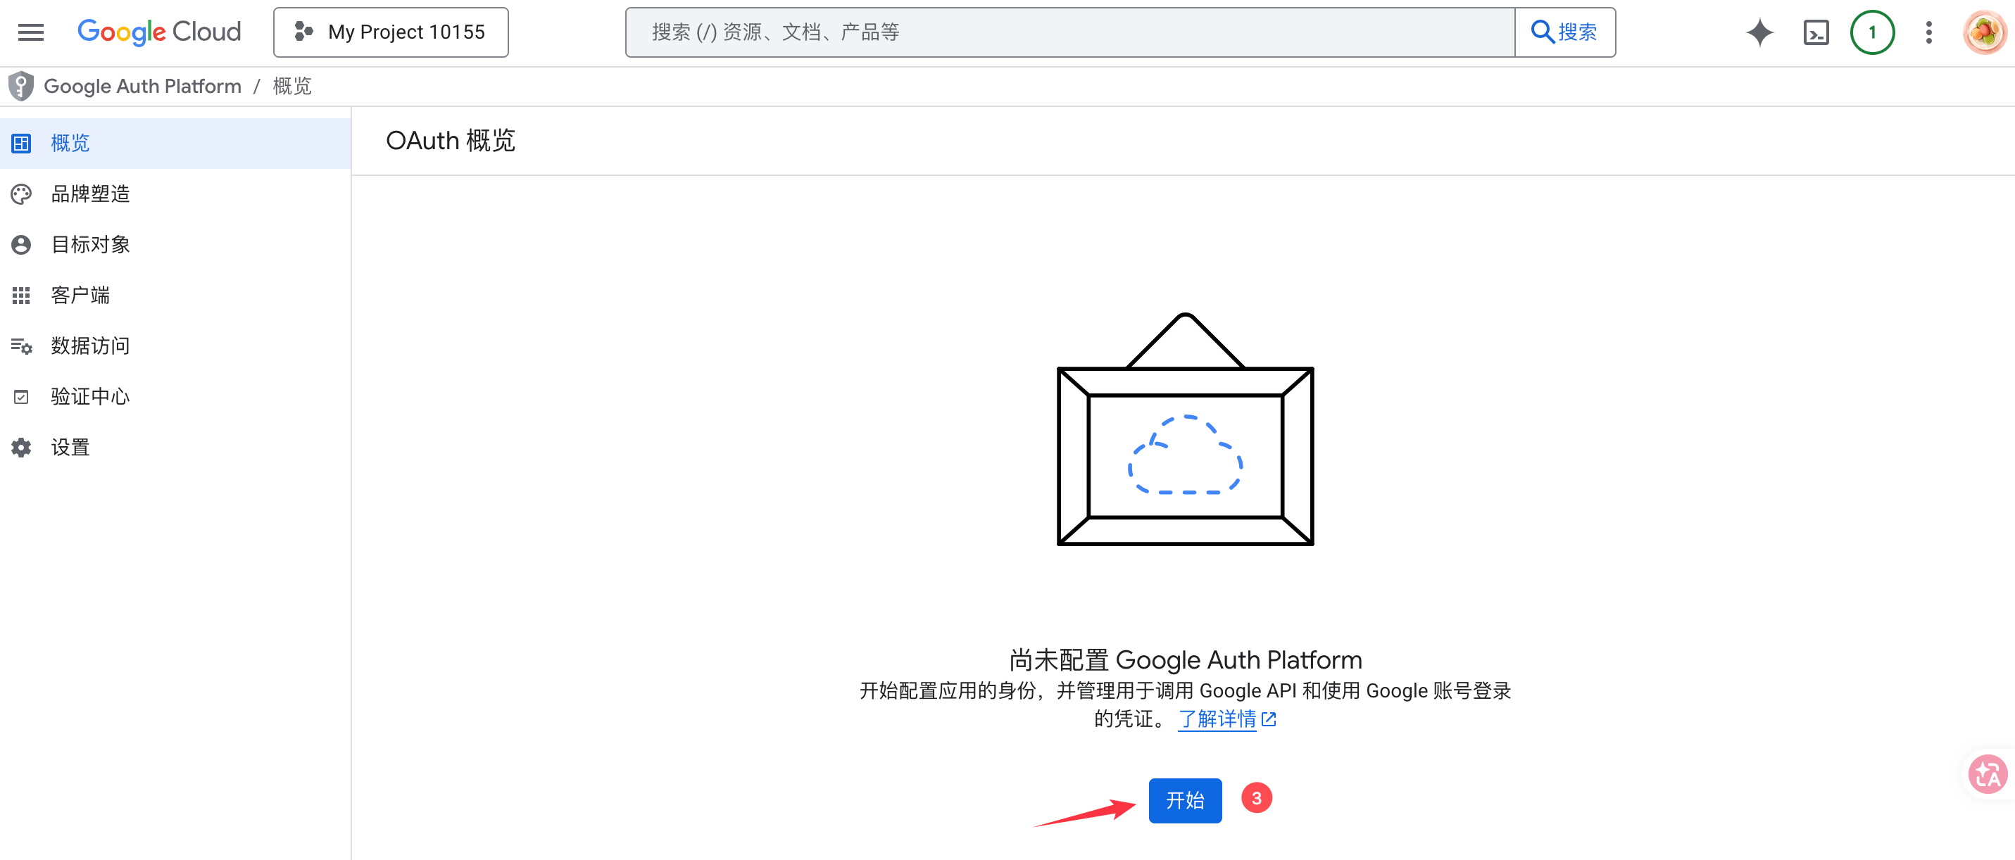Click the Google Auth Platform shield icon

21,86
